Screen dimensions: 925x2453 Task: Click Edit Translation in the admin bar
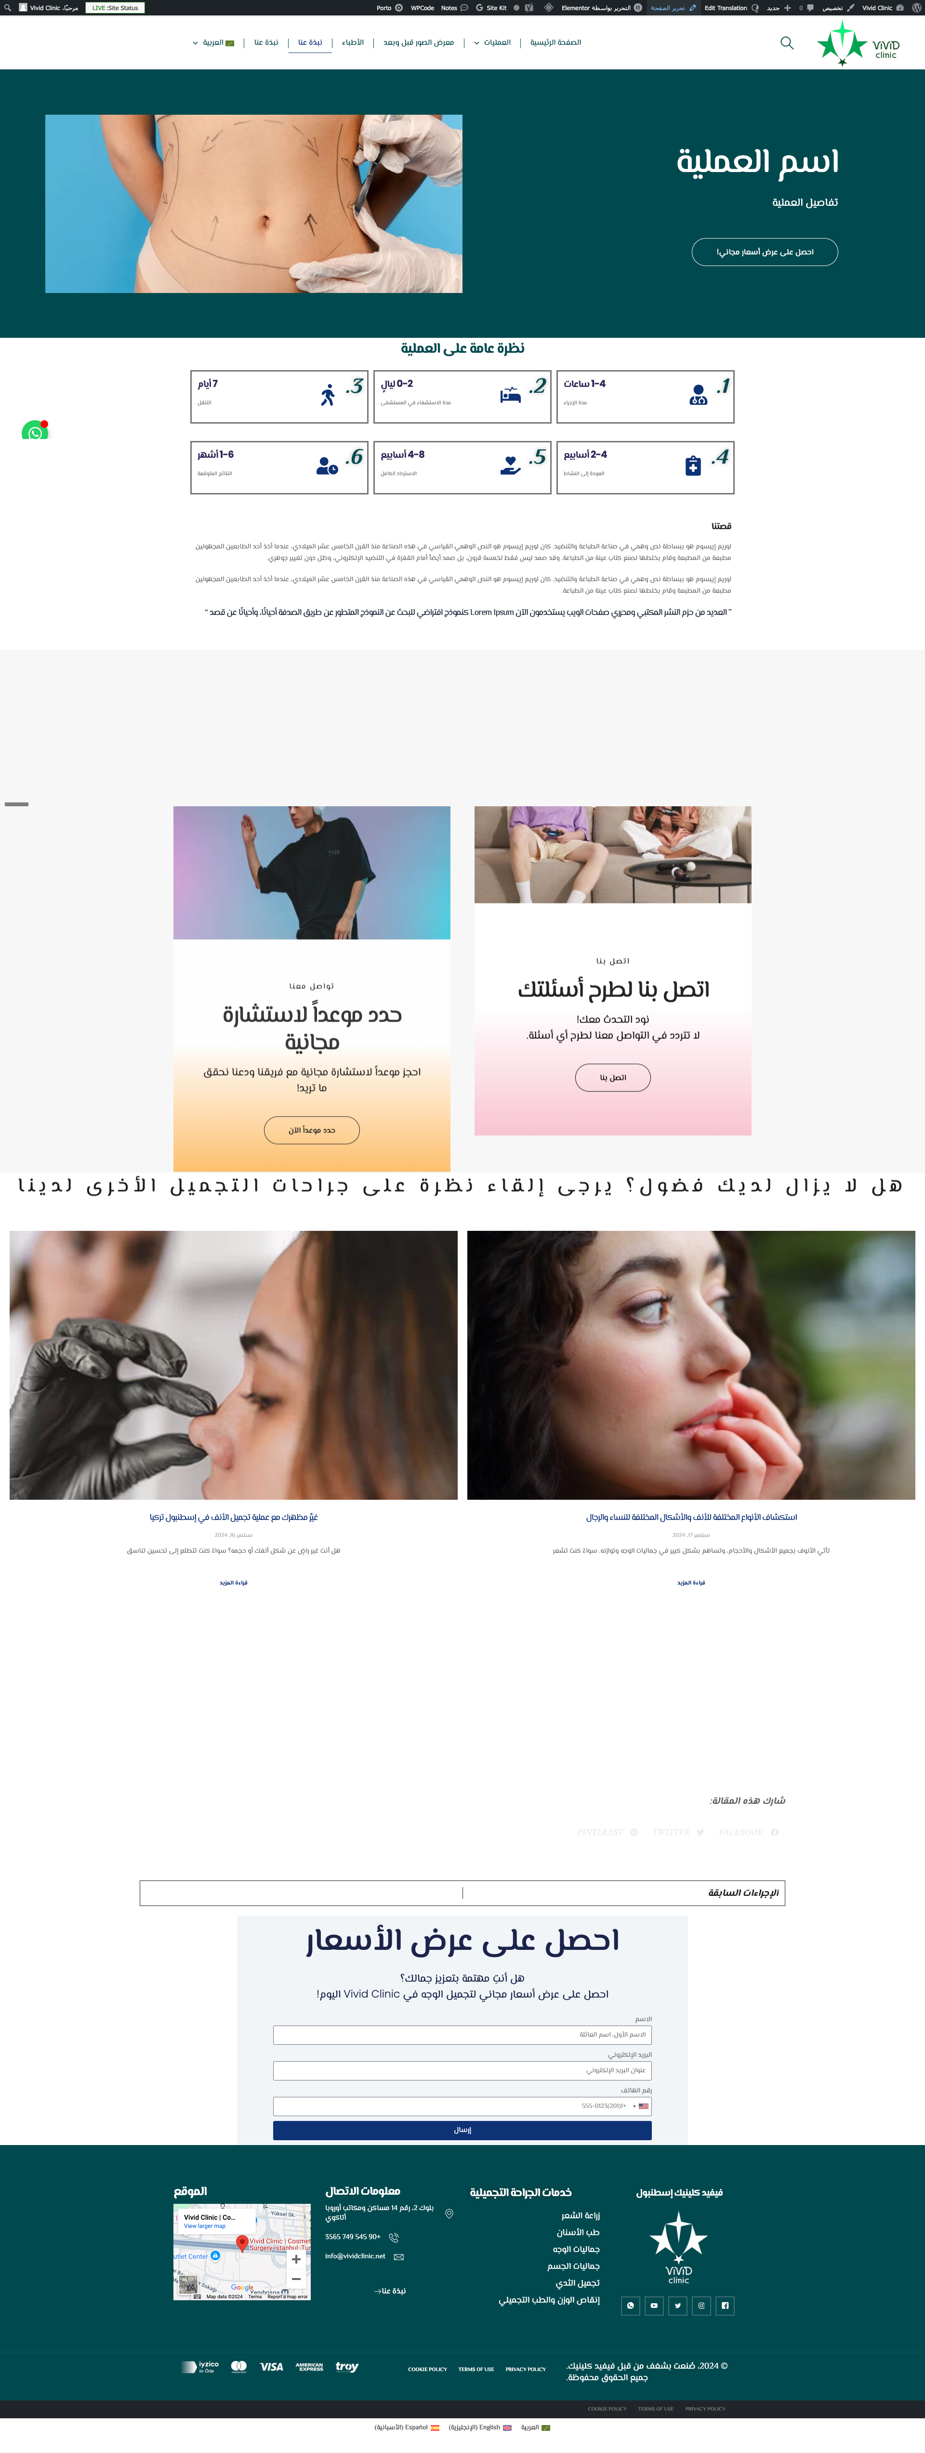[725, 8]
